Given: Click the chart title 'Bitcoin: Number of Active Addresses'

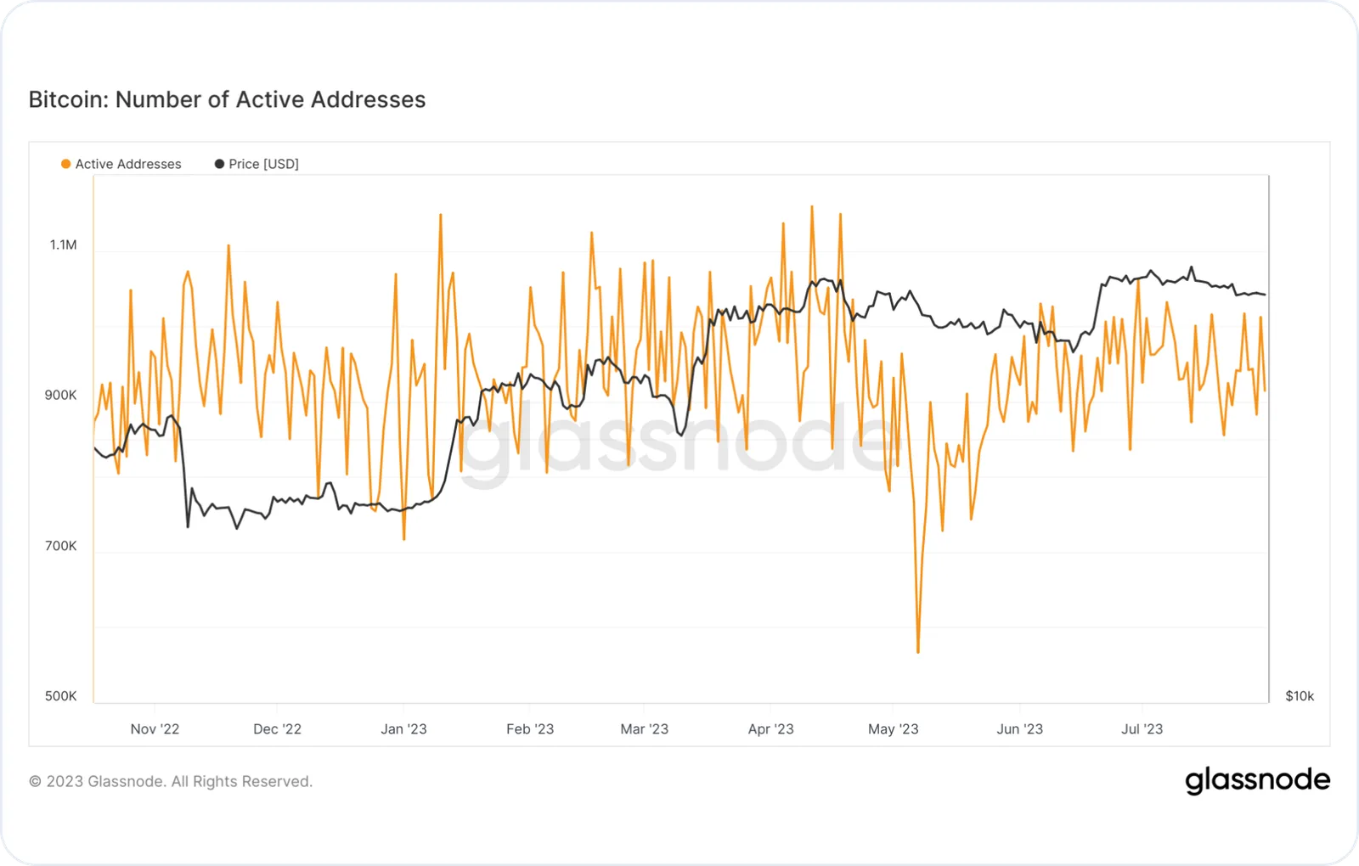Looking at the screenshot, I should point(227,99).
